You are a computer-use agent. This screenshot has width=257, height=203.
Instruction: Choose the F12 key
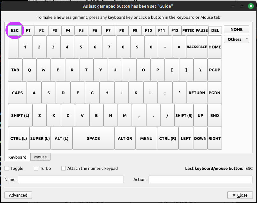[175, 30]
